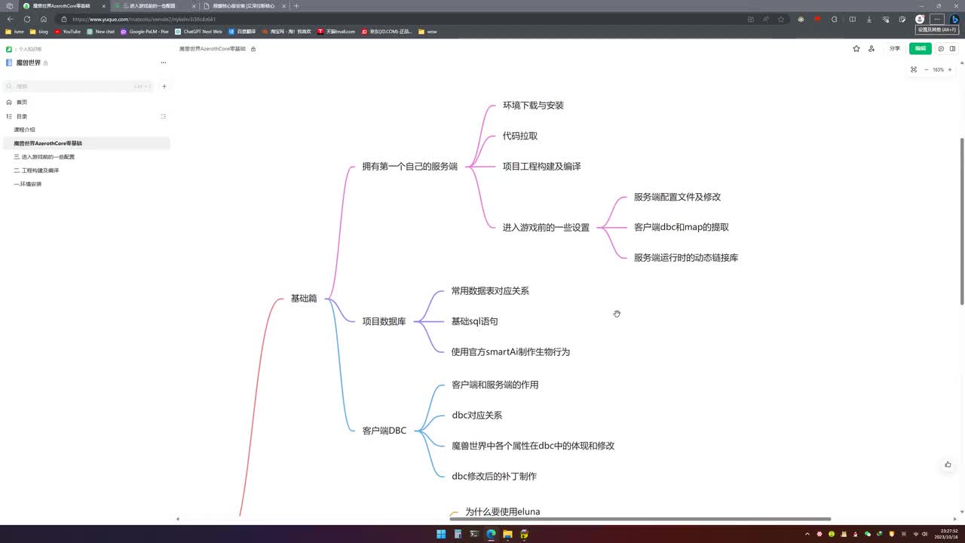The width and height of the screenshot is (965, 543).
Task: Select the 客户端和服务端的作用 node
Action: click(x=495, y=385)
